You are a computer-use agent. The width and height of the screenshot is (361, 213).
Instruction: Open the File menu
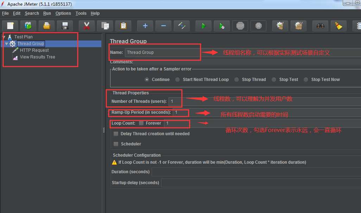[x=5, y=13]
